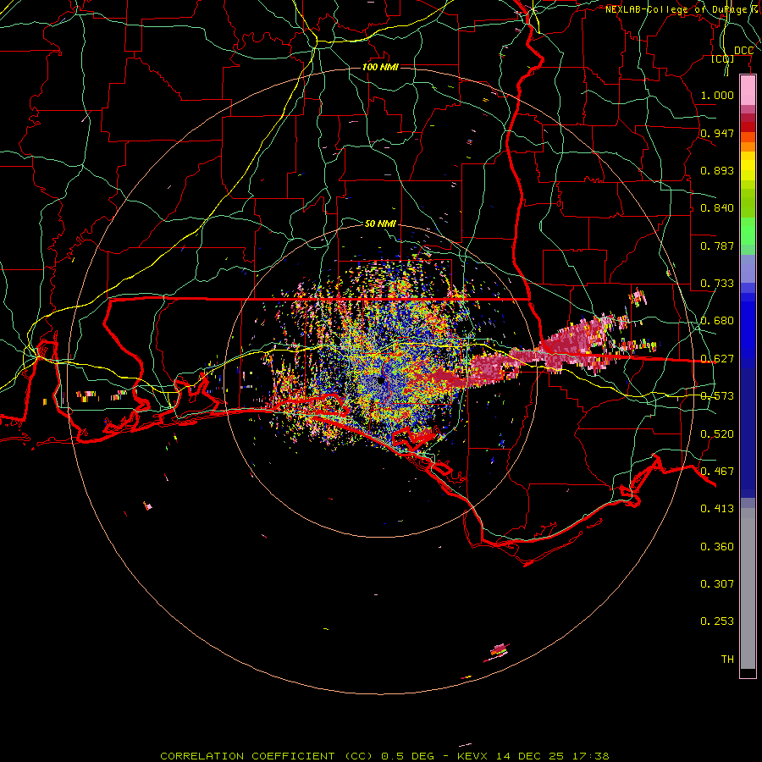Click the [CC] unit label above scale
Image resolution: width=762 pixels, height=762 pixels.
[723, 58]
